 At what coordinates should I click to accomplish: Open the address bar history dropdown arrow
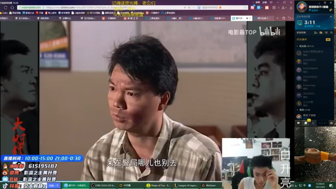[194, 8]
